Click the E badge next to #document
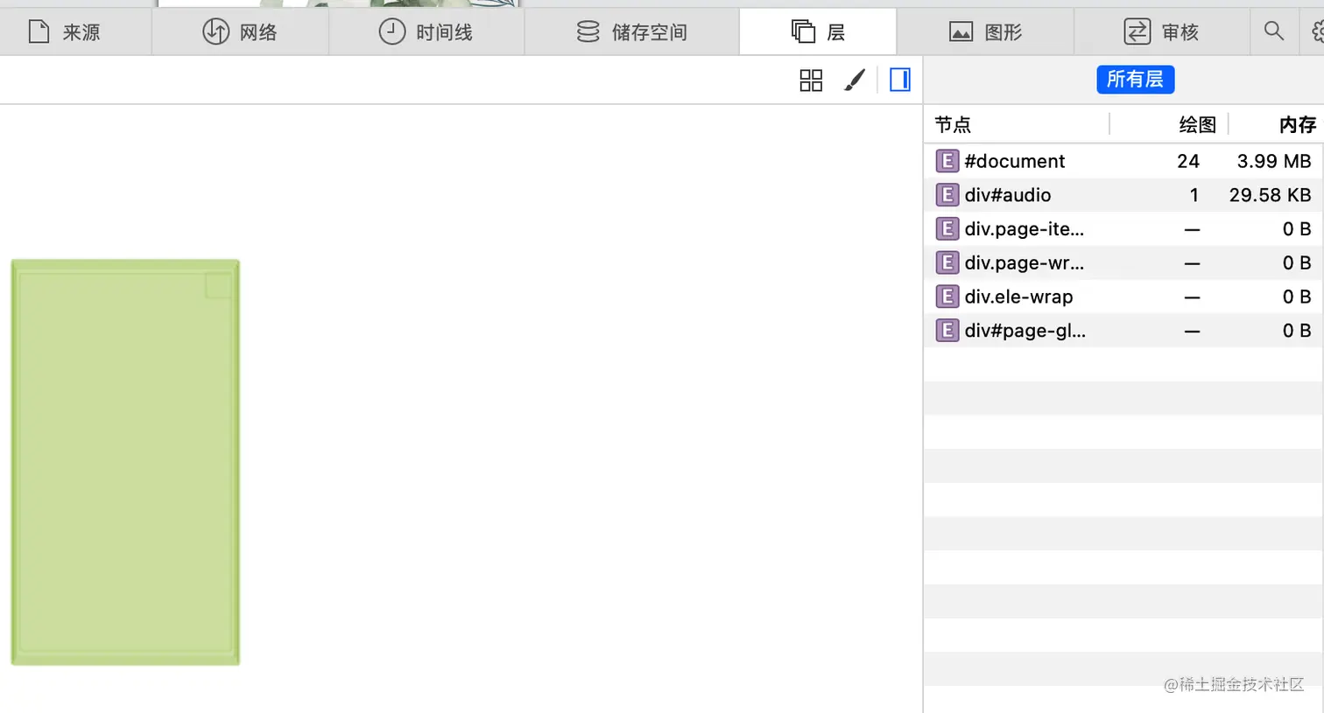 pyautogui.click(x=947, y=161)
